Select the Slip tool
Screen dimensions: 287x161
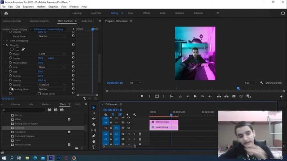pyautogui.click(x=94, y=130)
